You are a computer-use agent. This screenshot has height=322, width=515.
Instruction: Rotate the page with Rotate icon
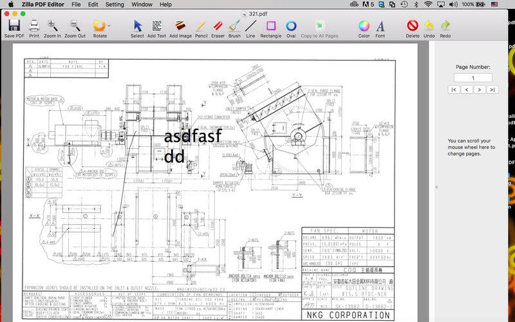pos(99,26)
